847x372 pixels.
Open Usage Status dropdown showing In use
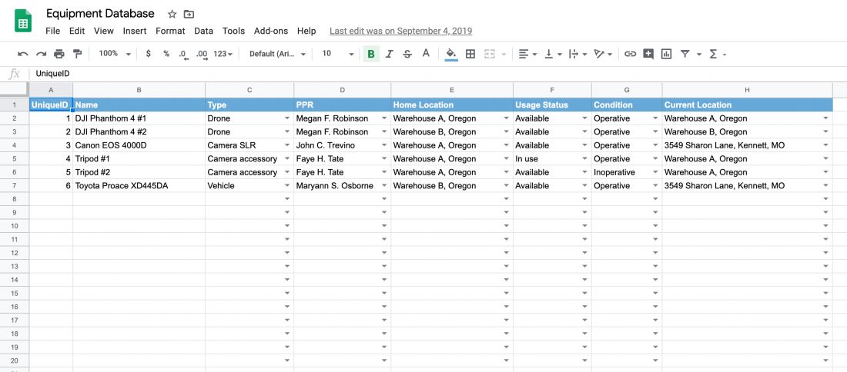pos(584,159)
